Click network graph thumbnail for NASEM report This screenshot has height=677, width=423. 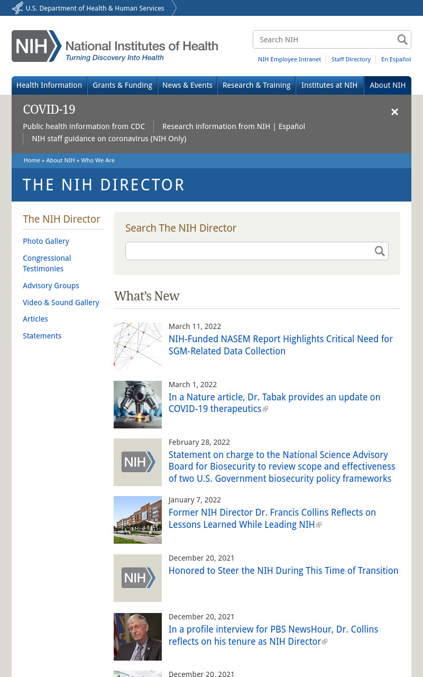pyautogui.click(x=137, y=346)
